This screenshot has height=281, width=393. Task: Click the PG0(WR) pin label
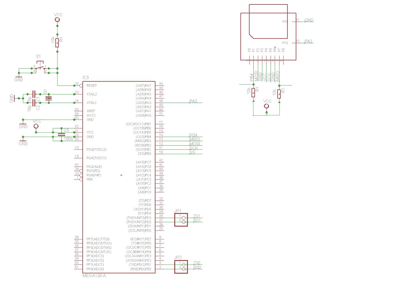click(x=94, y=175)
